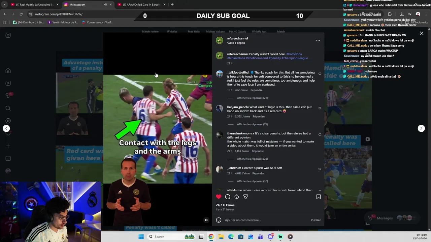Open Chrome apps grid in bookmarks bar
The height and width of the screenshot is (242, 431).
pos(4,23)
